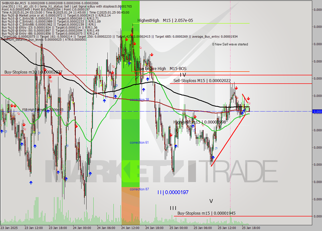Click the 'Time A:2025.01.24 03:15:00' info line
This screenshot has width=322, height=231.
click(x=65, y=12)
